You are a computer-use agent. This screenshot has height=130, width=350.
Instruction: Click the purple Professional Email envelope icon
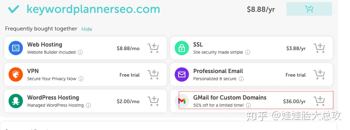pyautogui.click(x=182, y=74)
